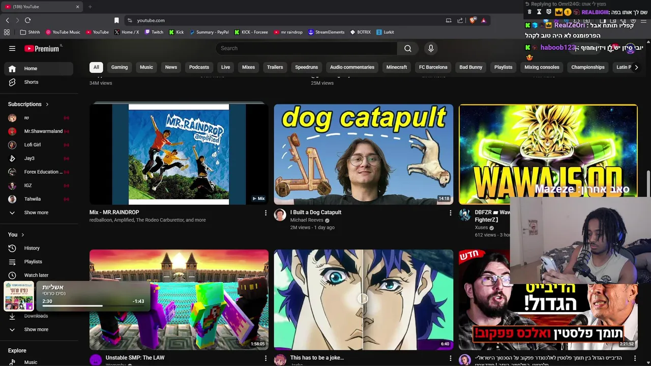Select the Minecraft filter chip
651x366 pixels.
(396, 67)
